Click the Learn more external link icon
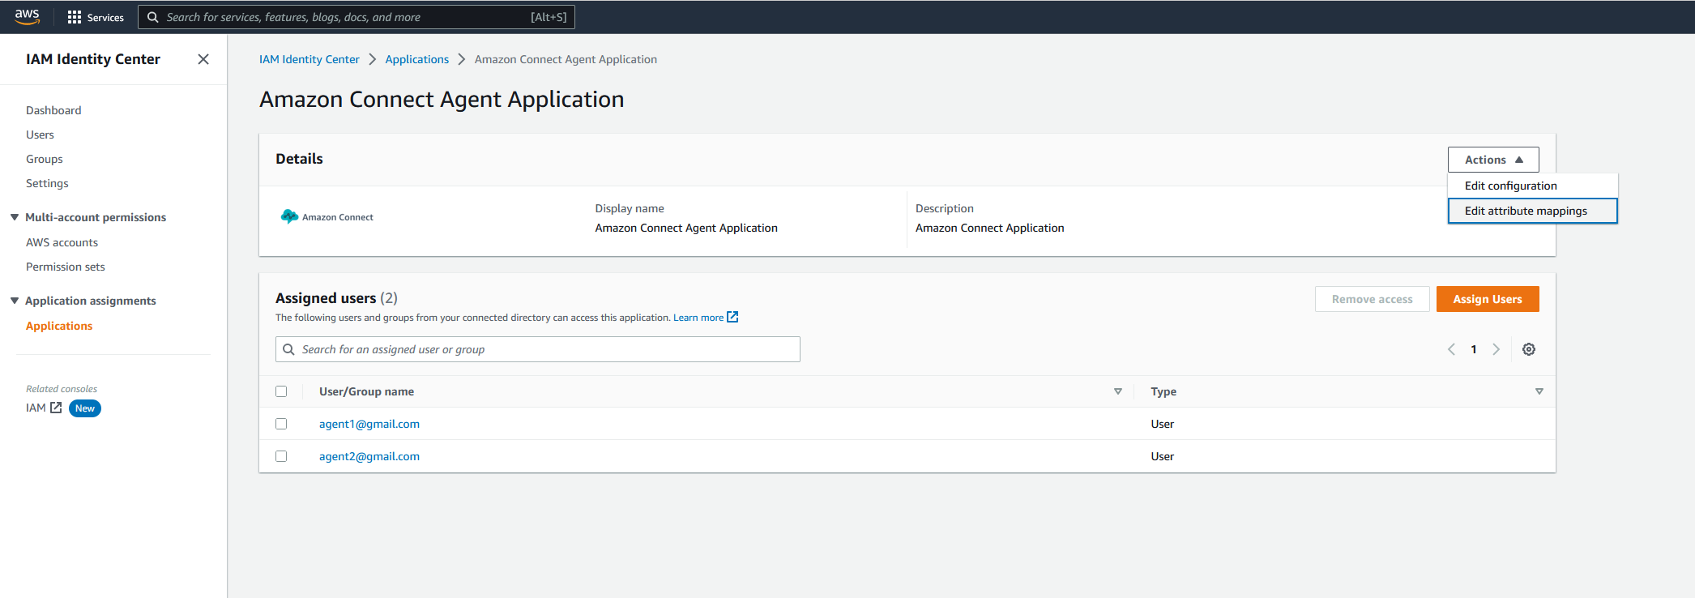1695x598 pixels. click(732, 317)
